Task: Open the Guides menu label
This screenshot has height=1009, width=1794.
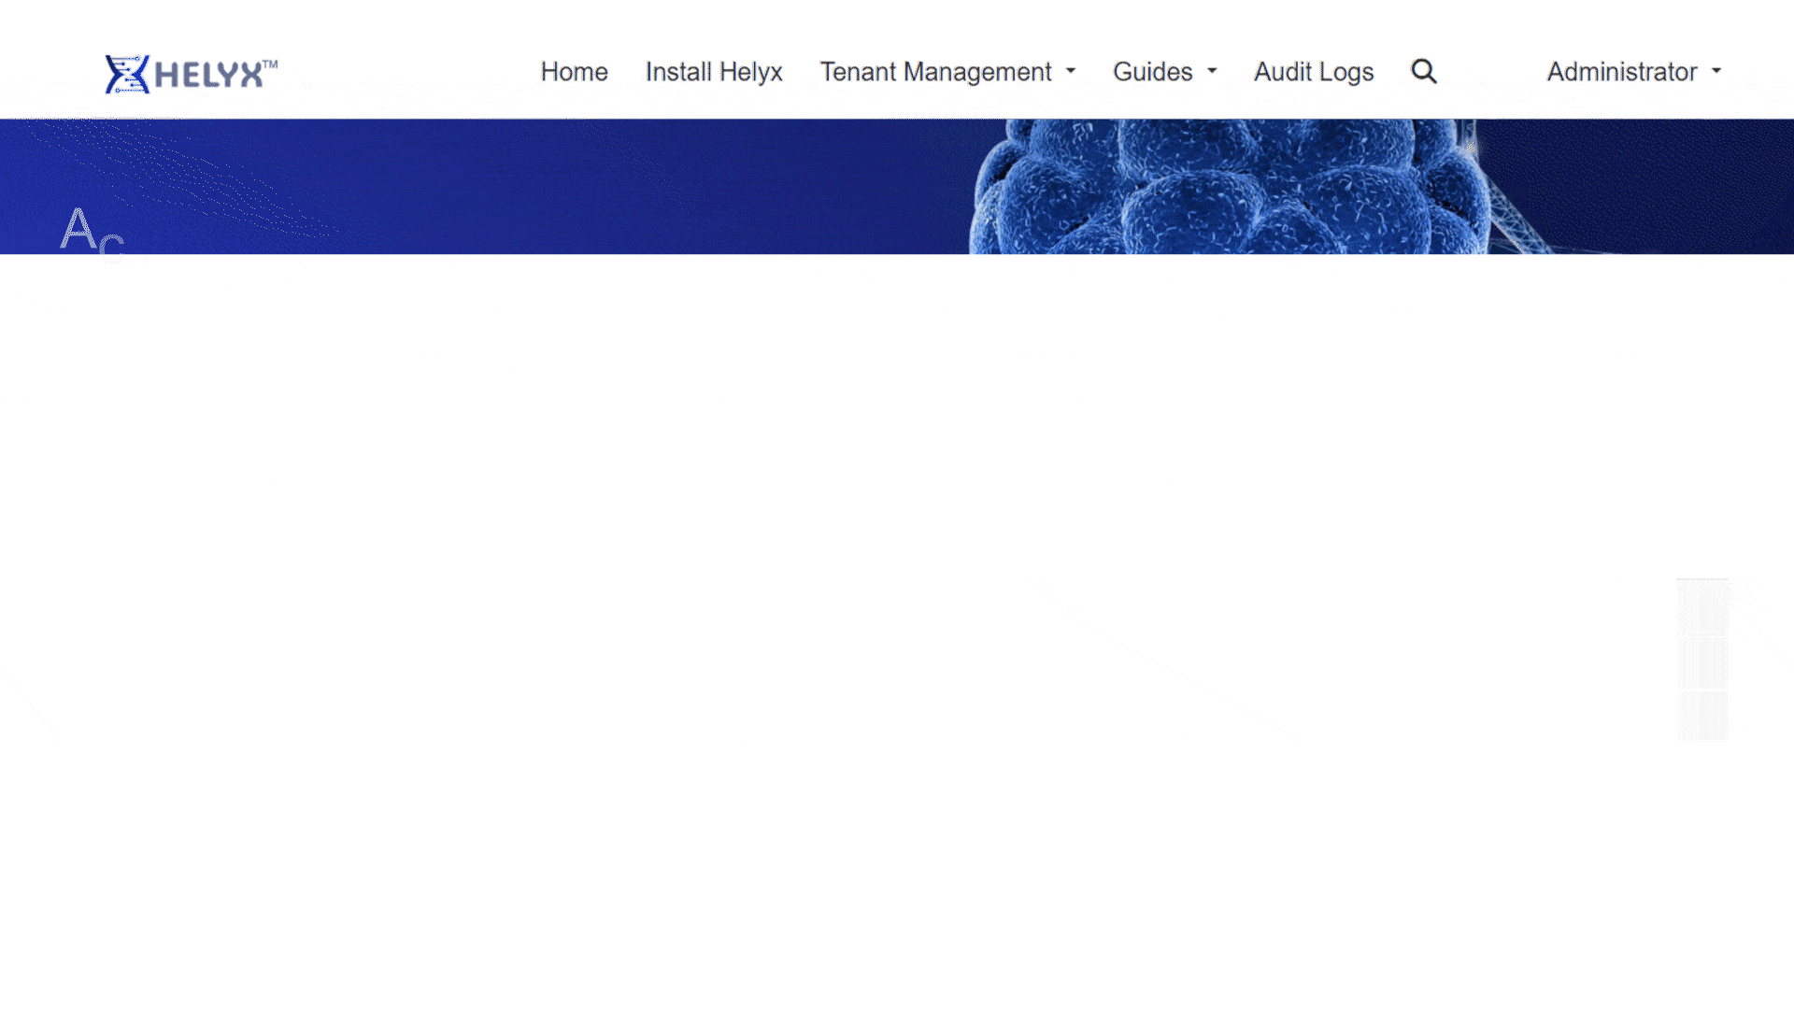Action: pos(1152,72)
